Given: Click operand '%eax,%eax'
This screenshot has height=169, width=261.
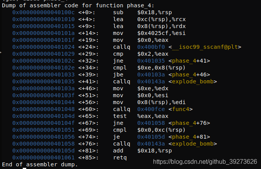Looking at the screenshot, I should 153,116.
